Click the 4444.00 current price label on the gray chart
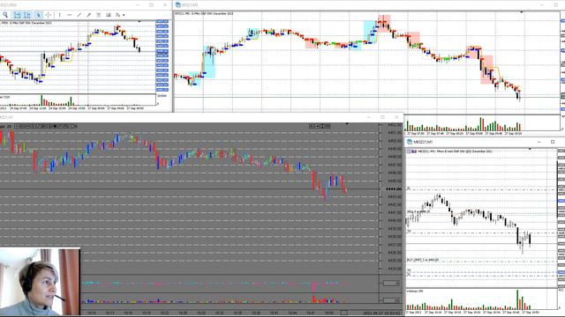 393,189
